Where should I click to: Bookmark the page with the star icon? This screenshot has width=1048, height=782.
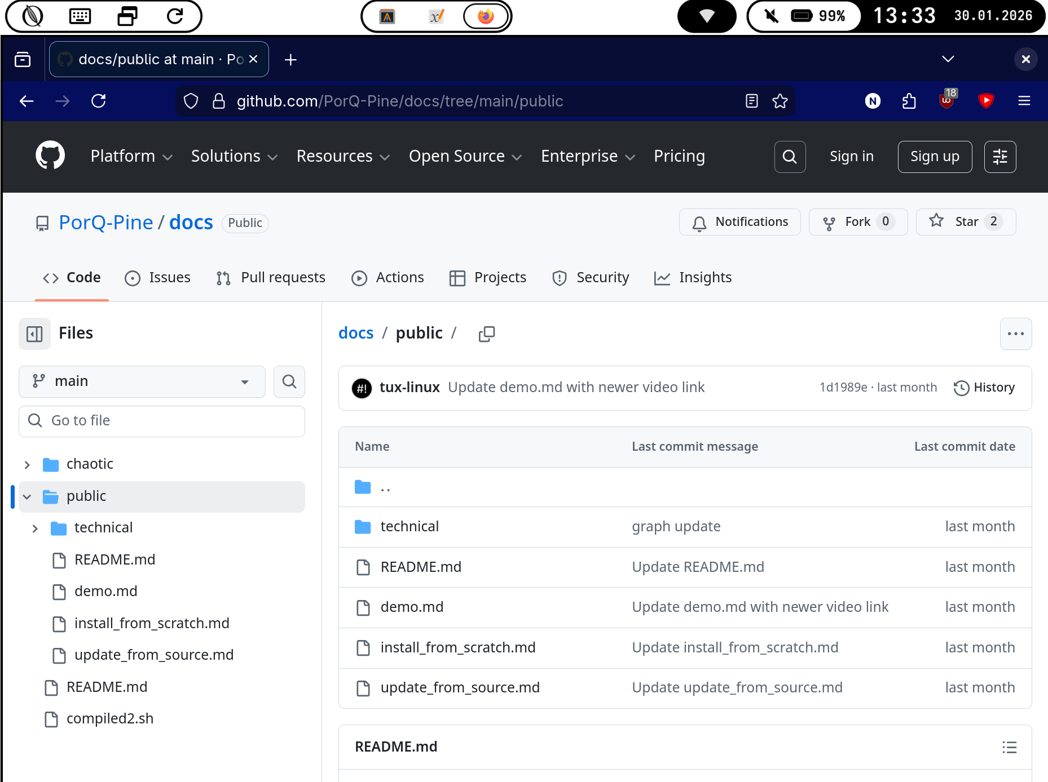click(x=780, y=101)
